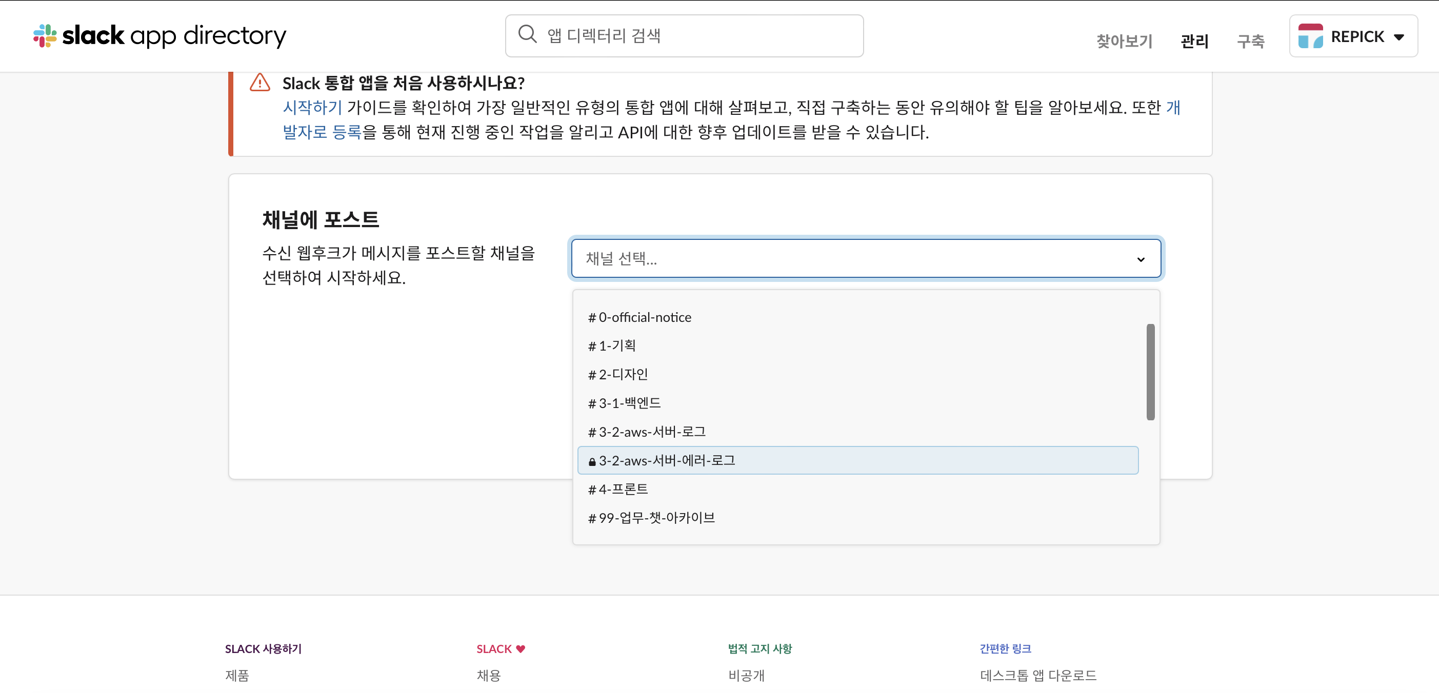Image resolution: width=1439 pixels, height=693 pixels.
Task: Choose #1-기획 from channel list
Action: tap(612, 345)
